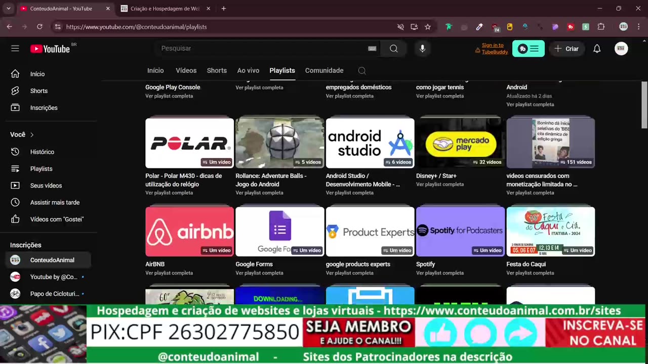The image size is (648, 364).
Task: Open the Polar M430 playlist thumbnail
Action: click(x=189, y=143)
